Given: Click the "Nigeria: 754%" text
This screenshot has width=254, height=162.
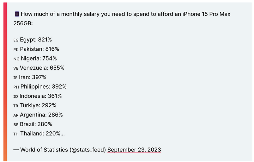Looking at the screenshot, I should click(x=39, y=59).
